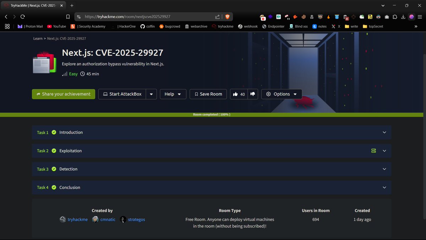Open the JS yellow extension icon
The image size is (426, 240).
click(370, 17)
